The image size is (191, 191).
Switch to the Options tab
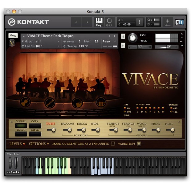(39, 144)
